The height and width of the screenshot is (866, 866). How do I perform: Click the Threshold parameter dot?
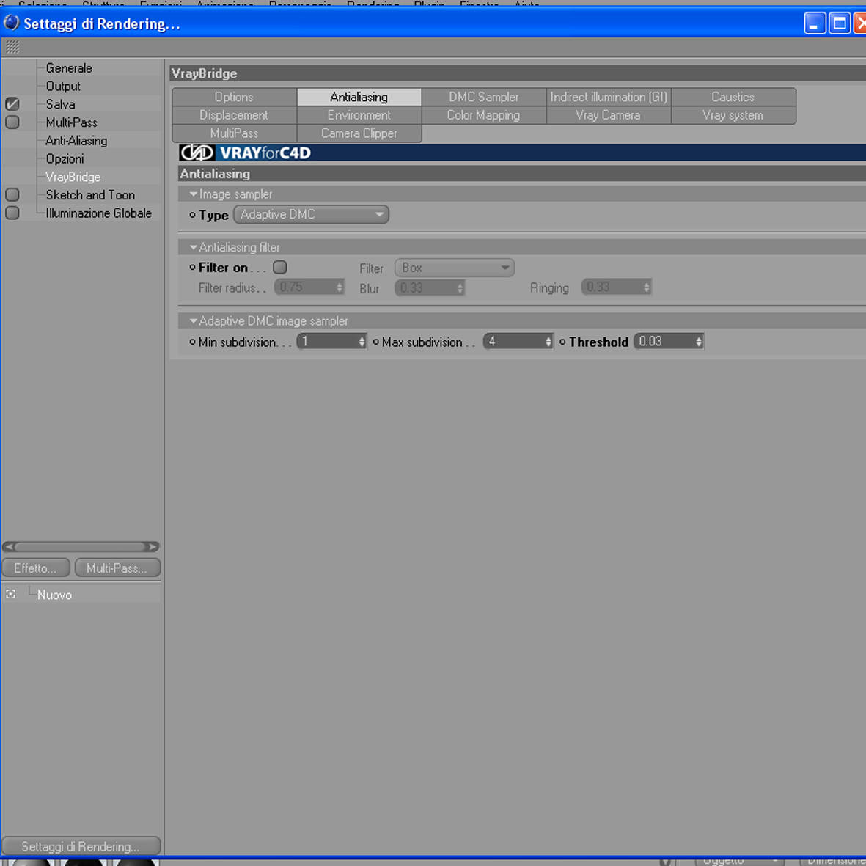tap(562, 342)
